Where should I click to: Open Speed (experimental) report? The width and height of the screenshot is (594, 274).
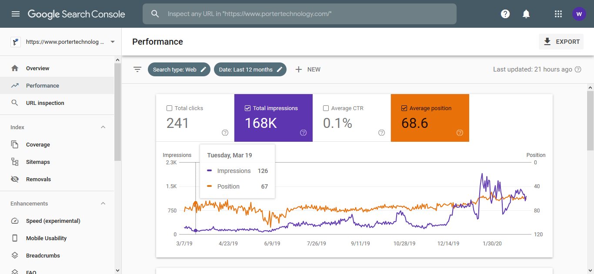point(57,221)
